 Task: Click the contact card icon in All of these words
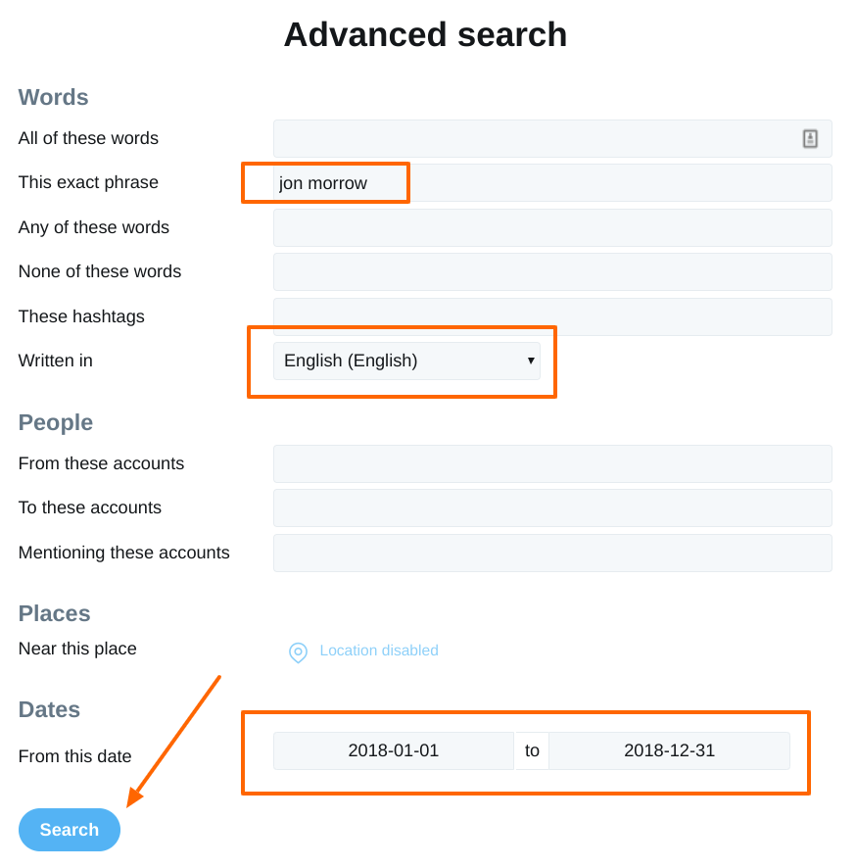pos(810,138)
